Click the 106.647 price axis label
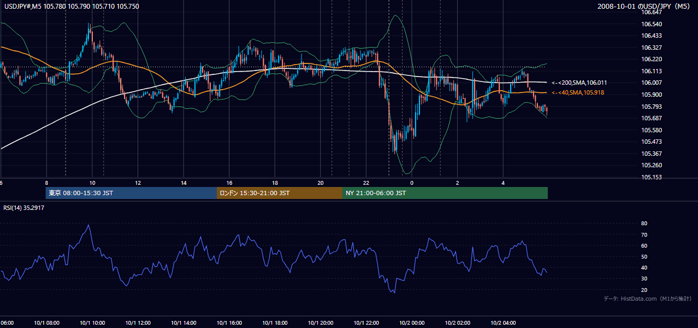 (x=652, y=13)
